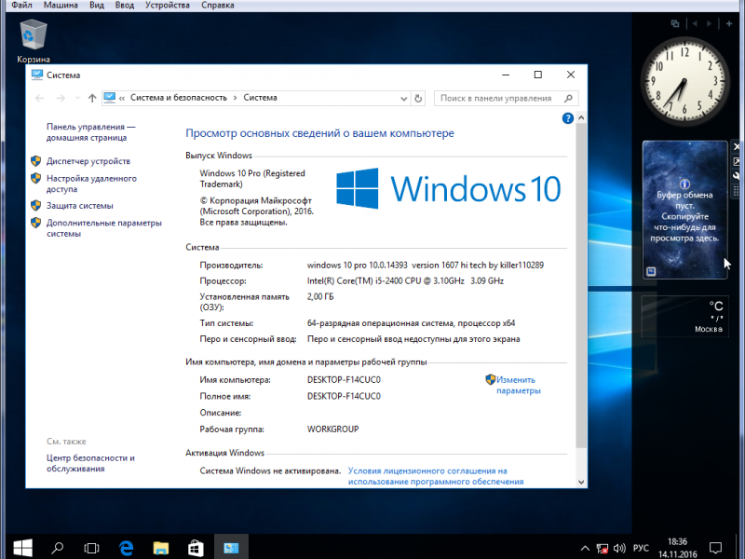The height and width of the screenshot is (559, 745).
Task: Refresh the control panel address bar
Action: coord(418,99)
